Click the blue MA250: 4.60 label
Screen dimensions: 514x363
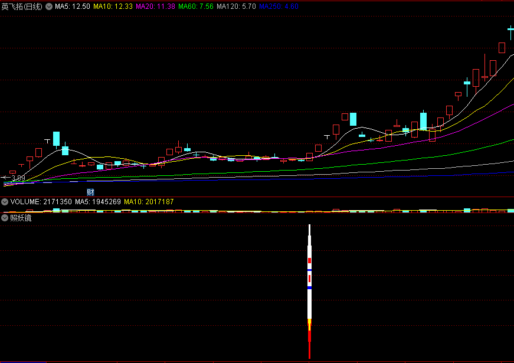[x=279, y=6]
